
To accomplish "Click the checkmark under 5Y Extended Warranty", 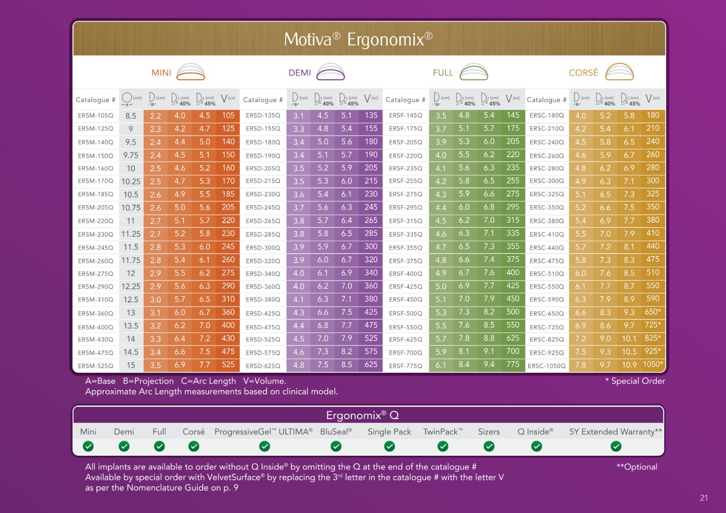I will pyautogui.click(x=616, y=446).
